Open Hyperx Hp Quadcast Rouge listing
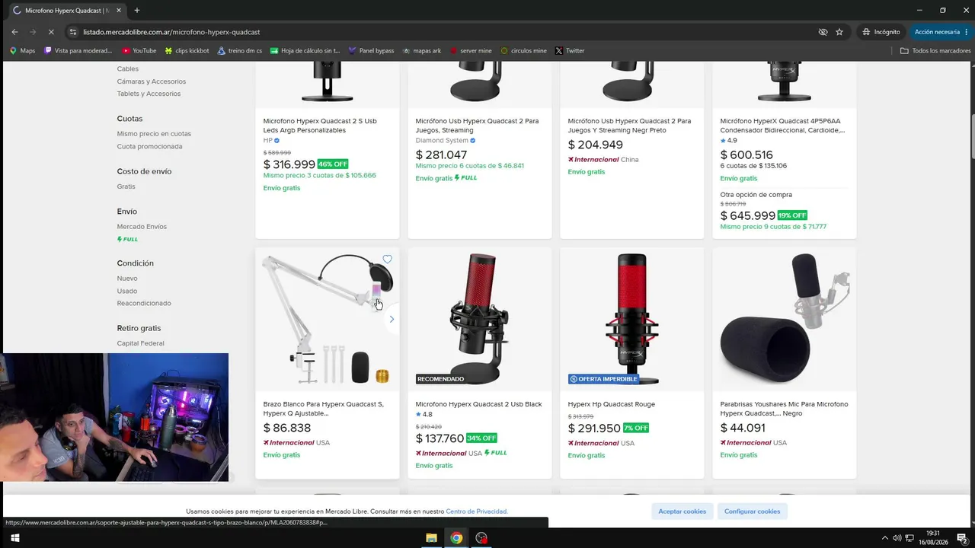Image resolution: width=975 pixels, height=548 pixels. 612,404
